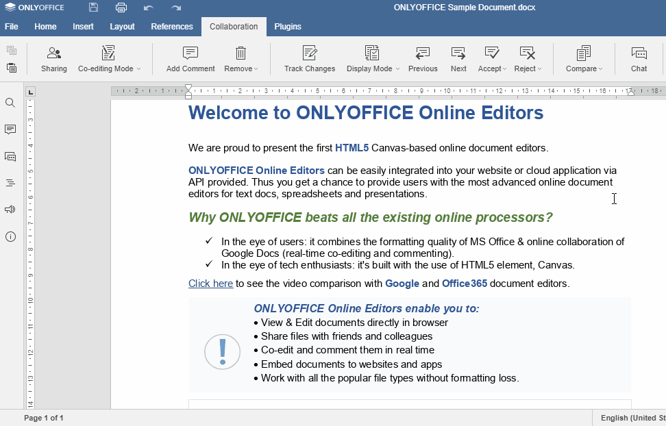Open the Chat panel from the ribbon
The width and height of the screenshot is (666, 426).
[639, 59]
